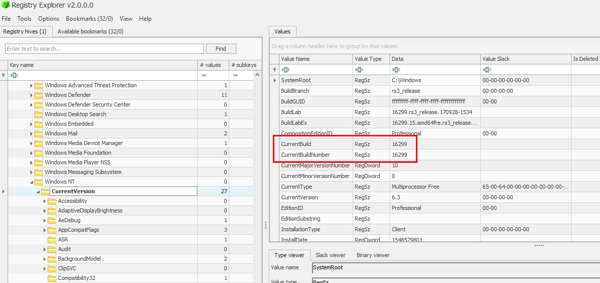Click the Key name filter operator icon
This screenshot has height=283, width=600.
pos(14,75)
